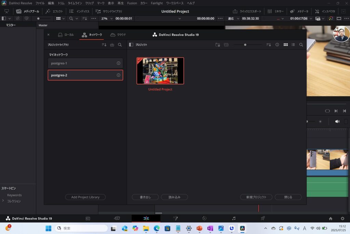Toggle メディアプール panel
This screenshot has height=234, width=350.
28,11
